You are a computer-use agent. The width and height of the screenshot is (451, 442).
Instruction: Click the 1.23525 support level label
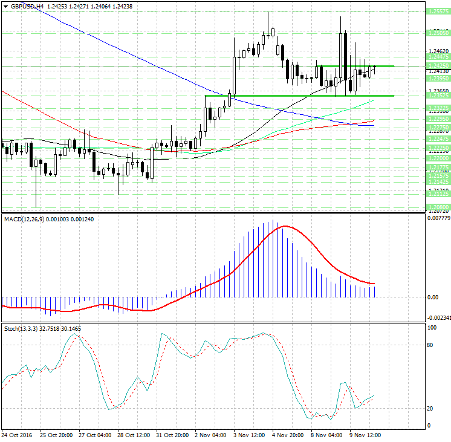coord(436,96)
